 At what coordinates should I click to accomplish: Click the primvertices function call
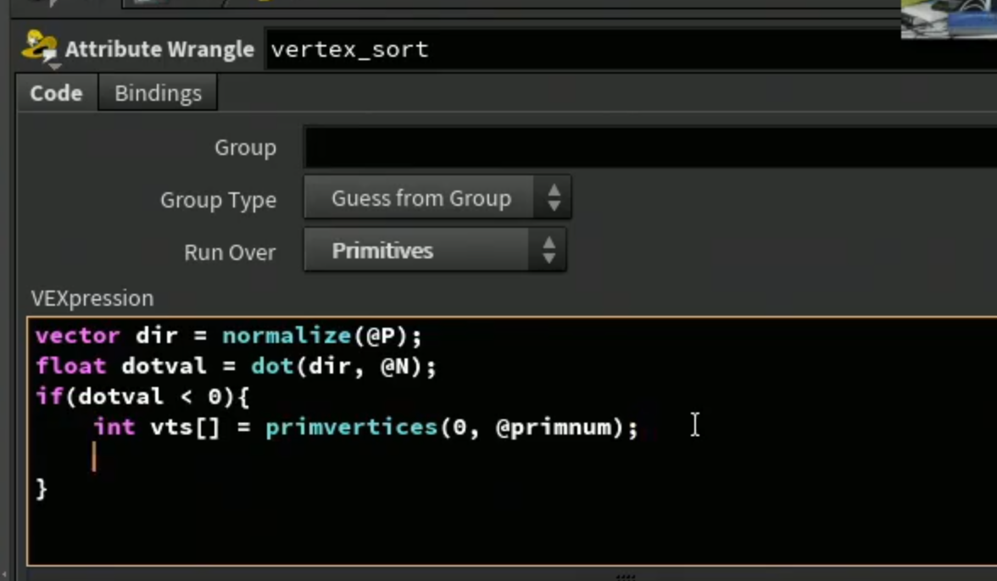[352, 428]
